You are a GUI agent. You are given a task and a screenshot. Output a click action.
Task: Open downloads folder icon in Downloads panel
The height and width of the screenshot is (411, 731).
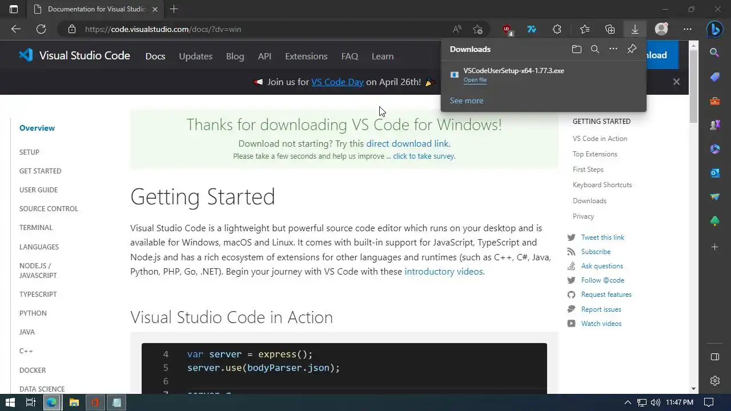click(577, 49)
